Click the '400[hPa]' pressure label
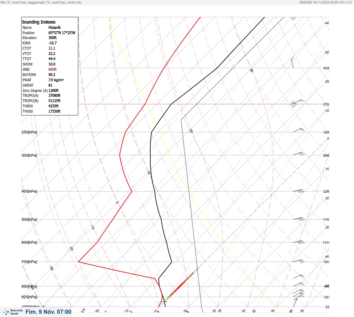The height and width of the screenshot is (317, 354). click(29, 191)
